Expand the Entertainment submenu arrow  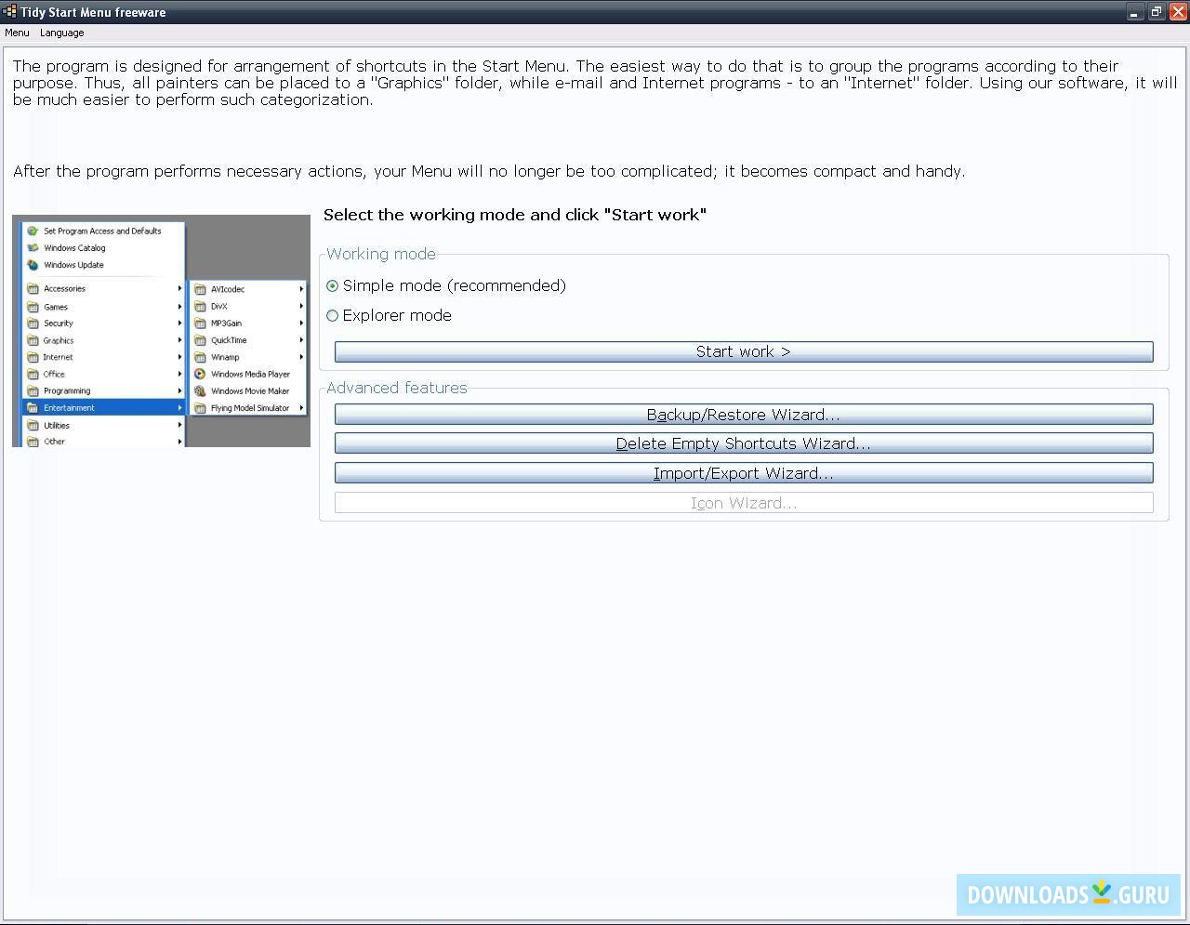tap(179, 407)
